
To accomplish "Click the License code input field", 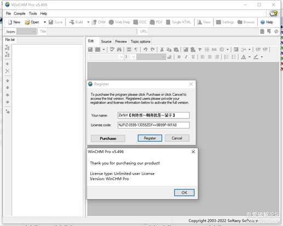I will click(x=153, y=125).
